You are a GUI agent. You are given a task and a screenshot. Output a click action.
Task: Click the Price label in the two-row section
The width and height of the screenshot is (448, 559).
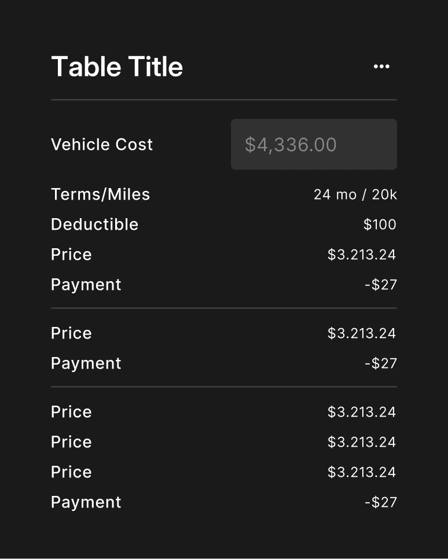pyautogui.click(x=71, y=333)
